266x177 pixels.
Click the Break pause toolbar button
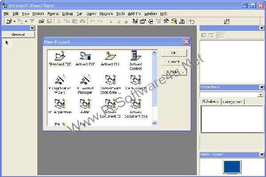[x=119, y=22]
